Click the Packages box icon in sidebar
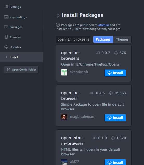 click(x=6, y=27)
